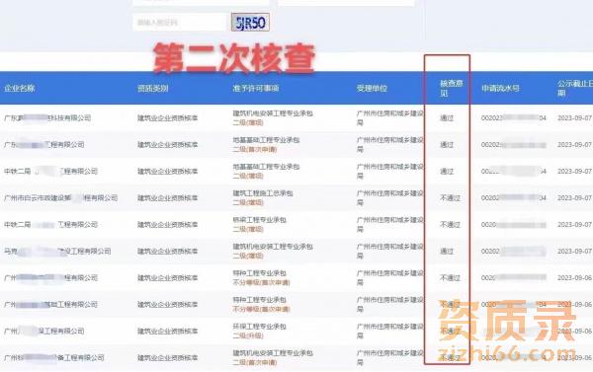Click serial number in 广州市白云市政建设 row
The height and width of the screenshot is (372, 593).
click(514, 198)
